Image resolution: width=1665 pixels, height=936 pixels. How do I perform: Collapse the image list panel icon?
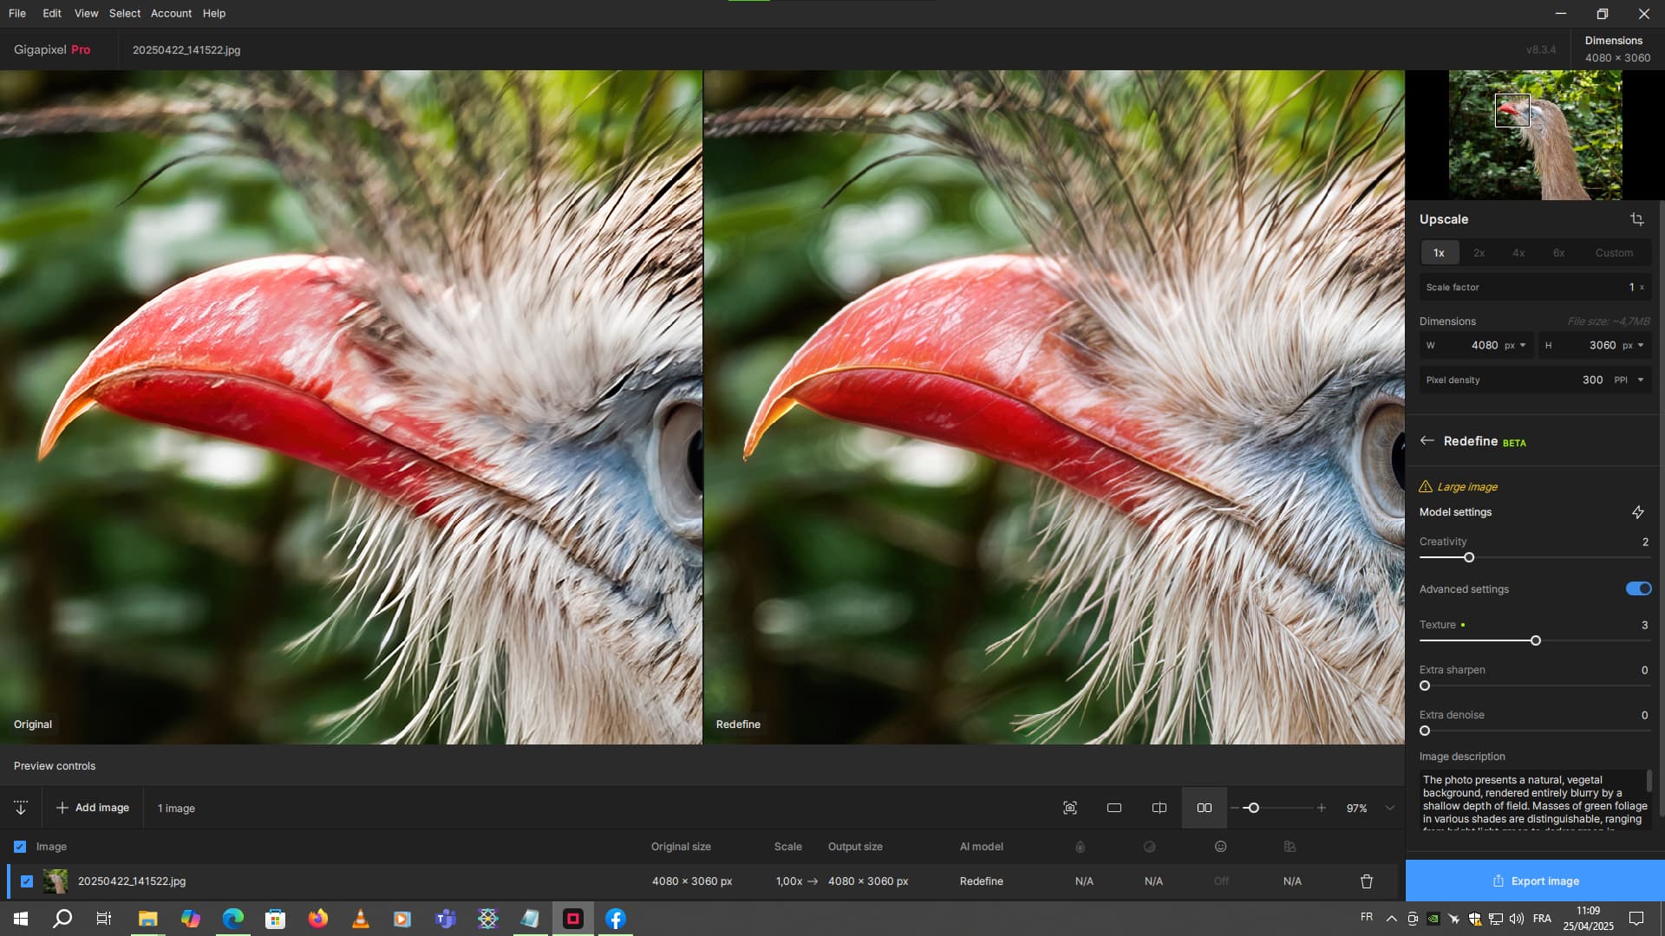[x=21, y=808]
